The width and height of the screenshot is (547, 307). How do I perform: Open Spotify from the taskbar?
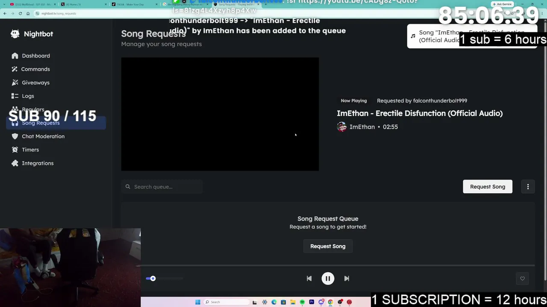(302, 302)
